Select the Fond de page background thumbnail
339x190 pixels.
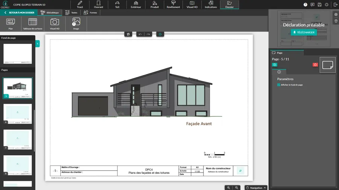tap(17, 54)
